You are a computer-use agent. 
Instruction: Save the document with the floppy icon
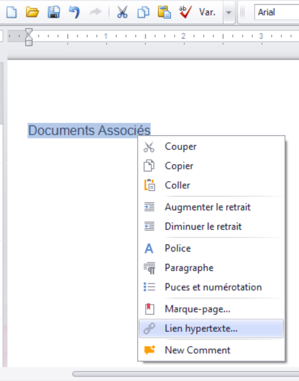point(54,12)
